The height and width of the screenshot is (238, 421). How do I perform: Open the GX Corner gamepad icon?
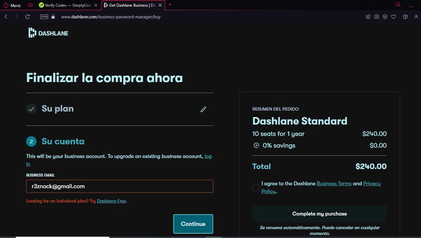[x=30, y=5]
